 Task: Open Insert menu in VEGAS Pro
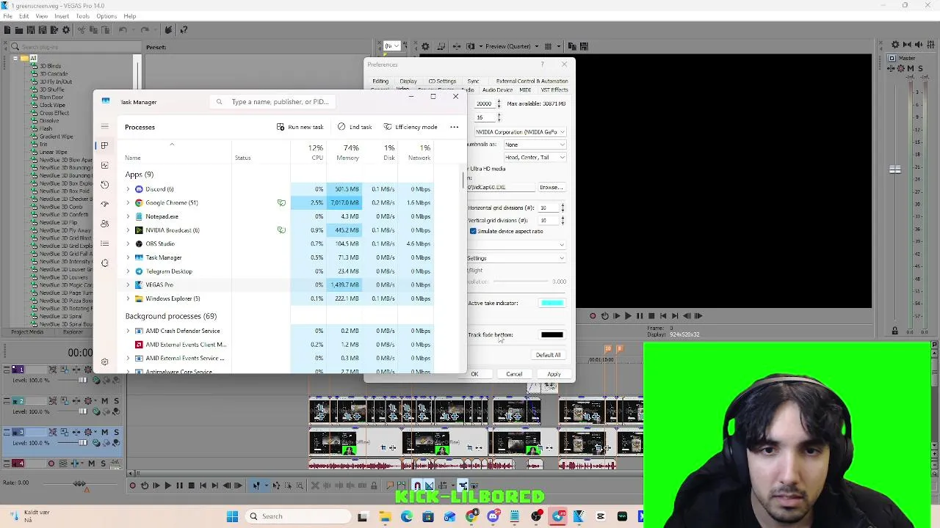tap(62, 16)
